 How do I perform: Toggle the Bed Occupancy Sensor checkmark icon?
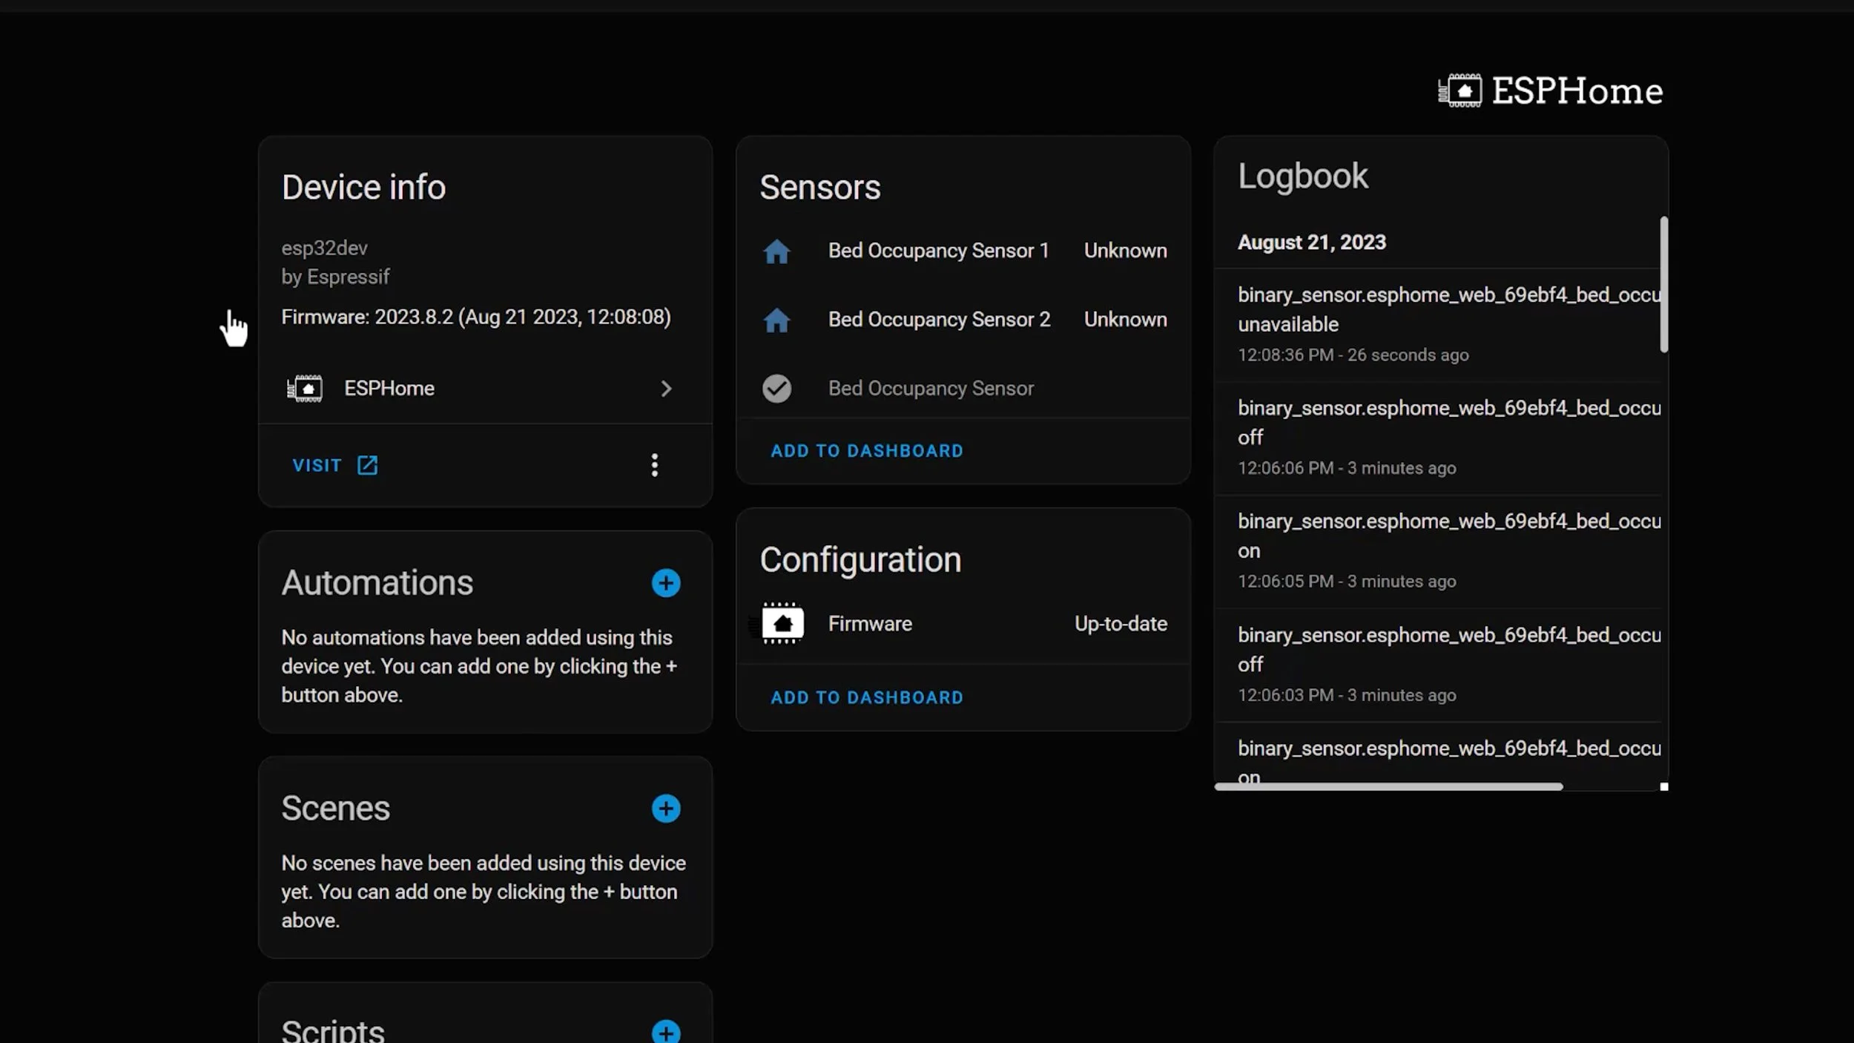point(776,389)
